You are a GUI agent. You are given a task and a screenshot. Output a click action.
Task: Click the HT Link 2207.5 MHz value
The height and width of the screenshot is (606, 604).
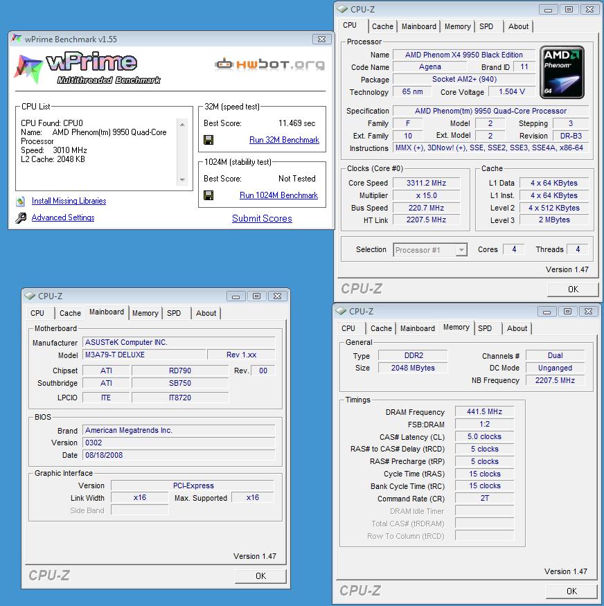pyautogui.click(x=426, y=220)
